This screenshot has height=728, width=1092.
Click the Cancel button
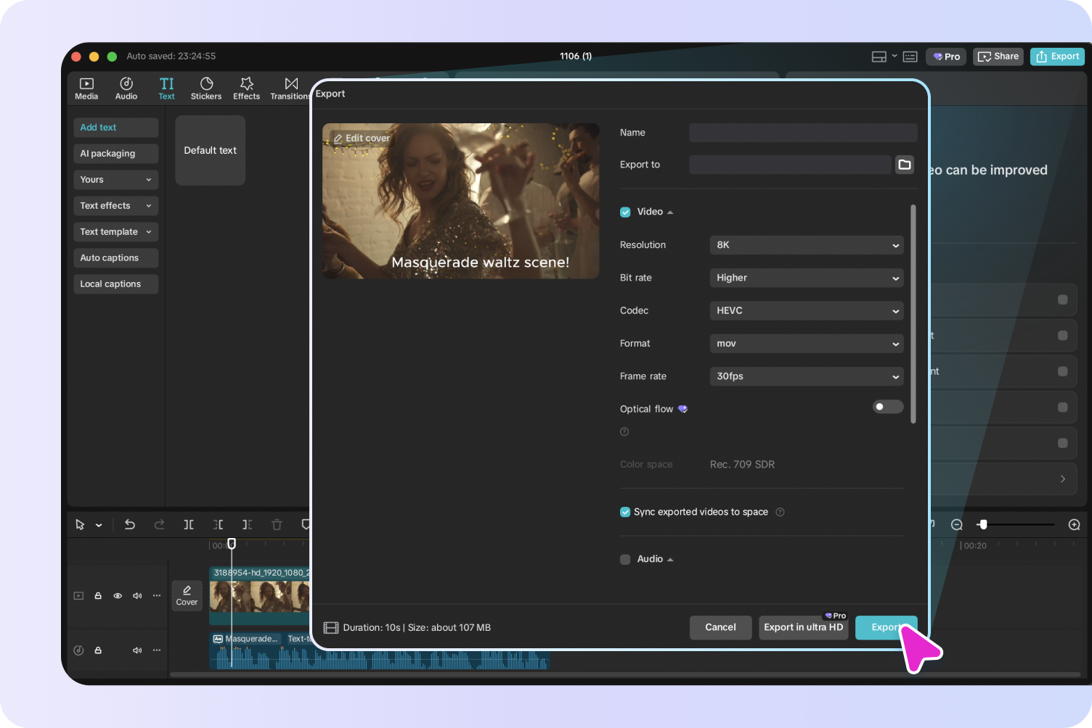[x=720, y=627]
